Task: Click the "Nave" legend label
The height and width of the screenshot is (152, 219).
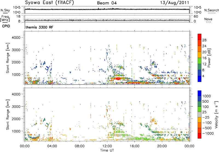Action: [208, 19]
